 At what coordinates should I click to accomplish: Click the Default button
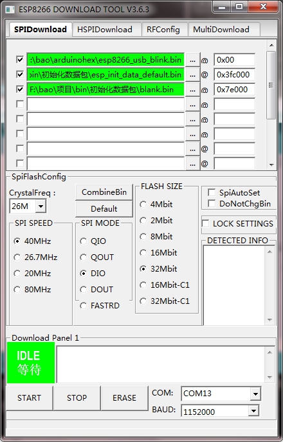point(104,209)
